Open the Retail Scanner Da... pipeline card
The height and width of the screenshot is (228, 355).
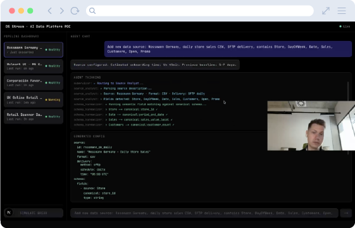pyautogui.click(x=34, y=117)
